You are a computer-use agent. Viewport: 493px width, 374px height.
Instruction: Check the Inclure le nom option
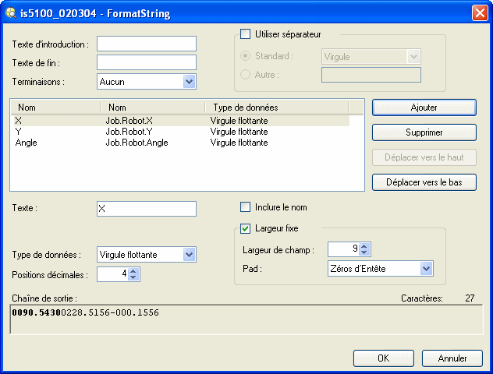(x=246, y=207)
